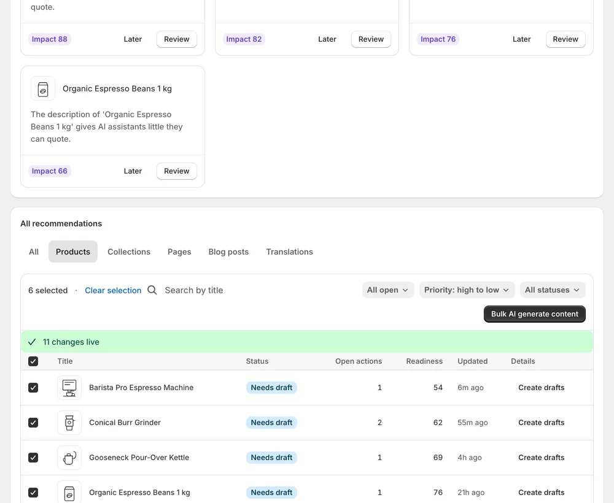Click the Impact 66 badge
Viewport: 614px width, 503px height.
click(x=49, y=171)
